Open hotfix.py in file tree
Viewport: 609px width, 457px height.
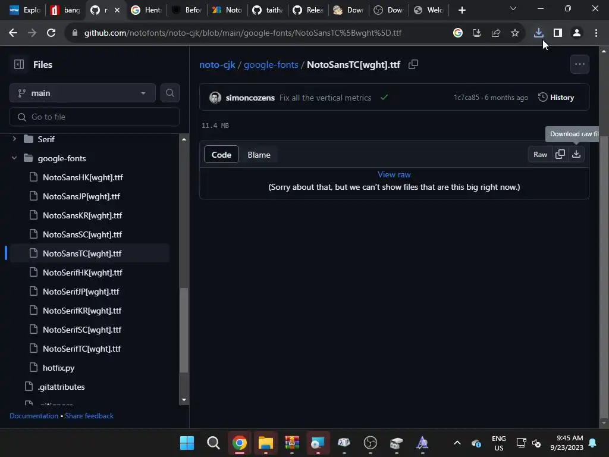[59, 368]
